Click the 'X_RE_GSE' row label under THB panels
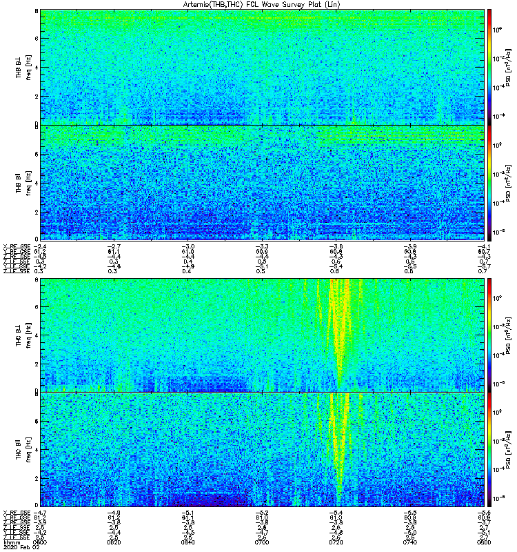 click(x=17, y=246)
